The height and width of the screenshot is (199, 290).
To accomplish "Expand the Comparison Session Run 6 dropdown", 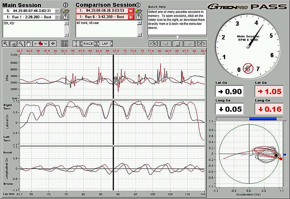I will point(131,17).
